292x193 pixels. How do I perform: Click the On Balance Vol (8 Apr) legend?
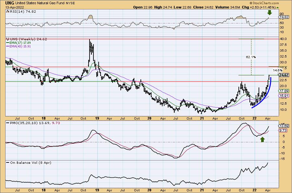coord(30,163)
